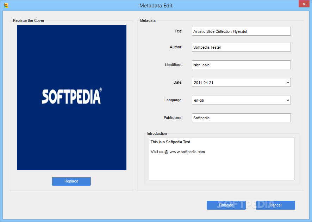Click the language value en-gb
The image size is (312, 222).
point(199,100)
